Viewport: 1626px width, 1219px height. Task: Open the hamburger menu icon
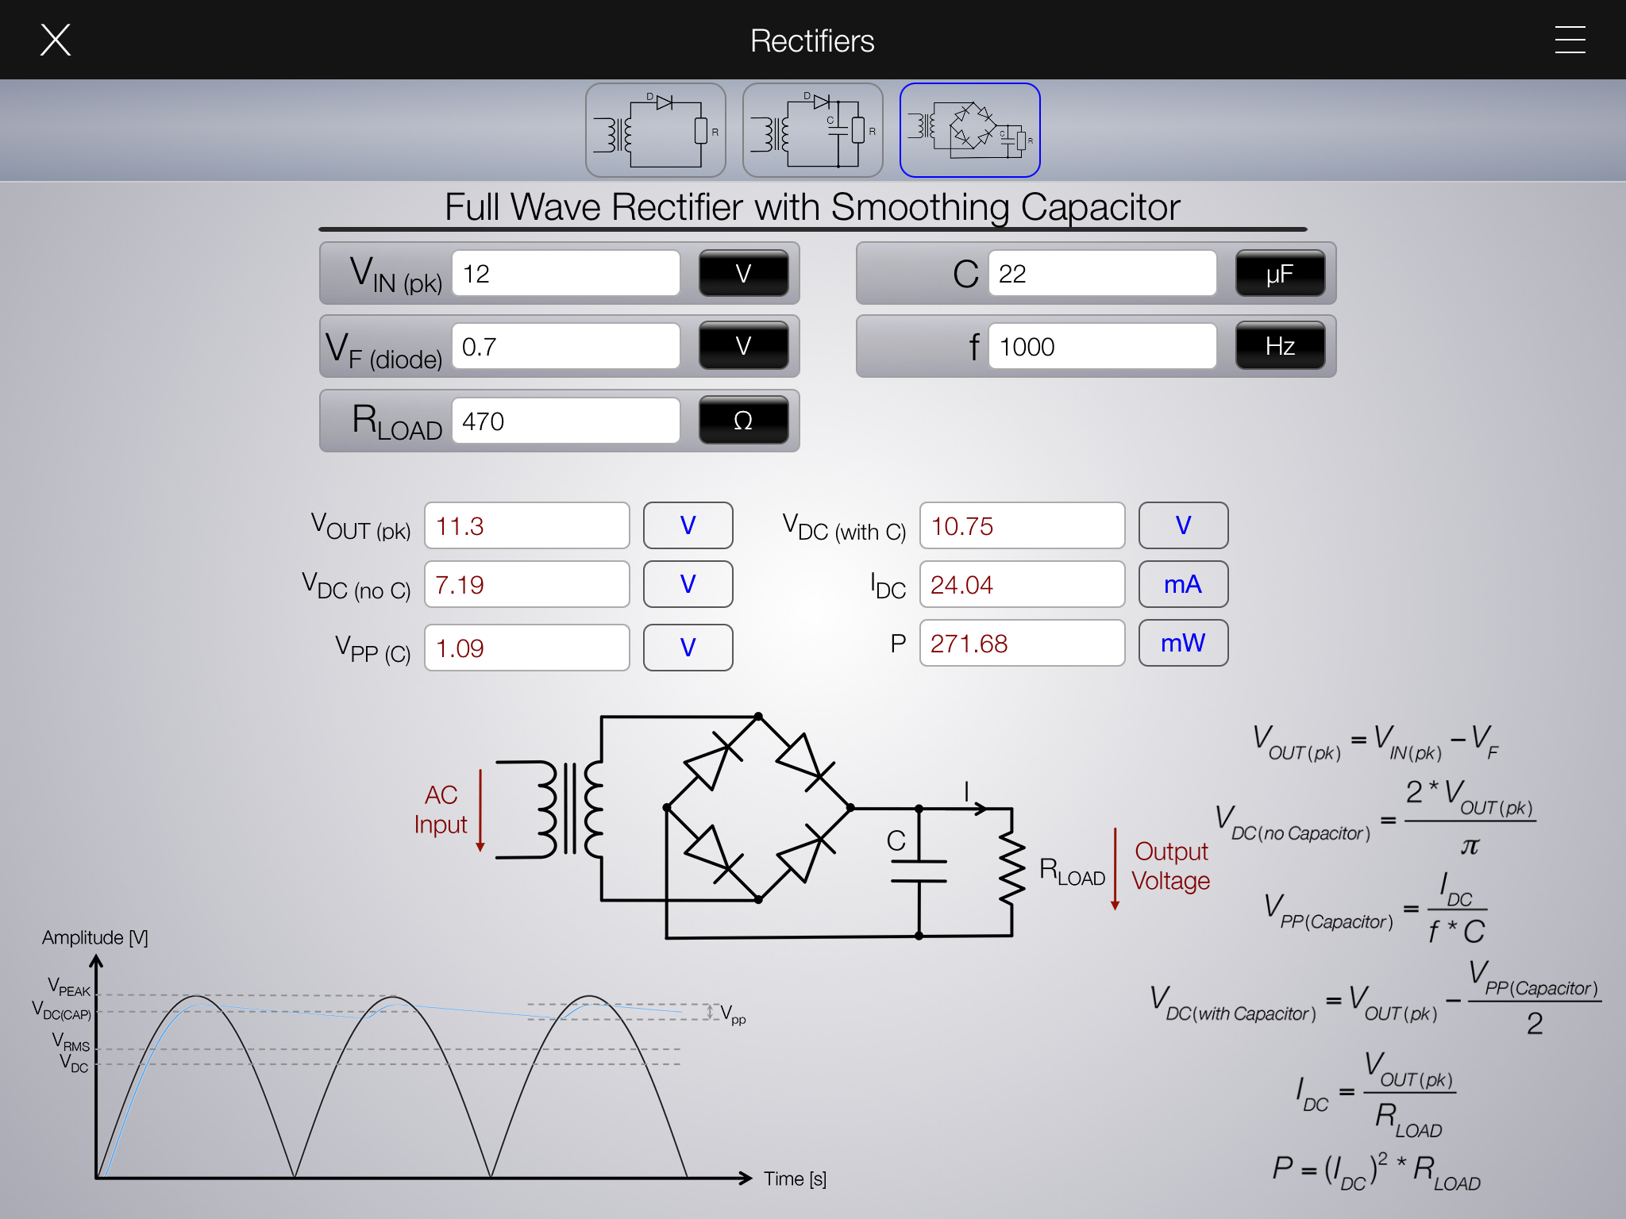pyautogui.click(x=1570, y=40)
